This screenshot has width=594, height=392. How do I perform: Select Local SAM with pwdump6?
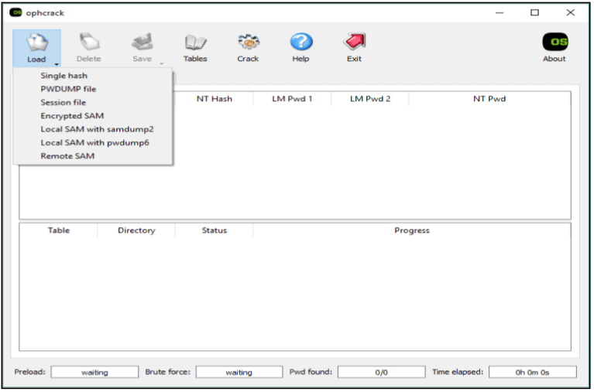(94, 142)
